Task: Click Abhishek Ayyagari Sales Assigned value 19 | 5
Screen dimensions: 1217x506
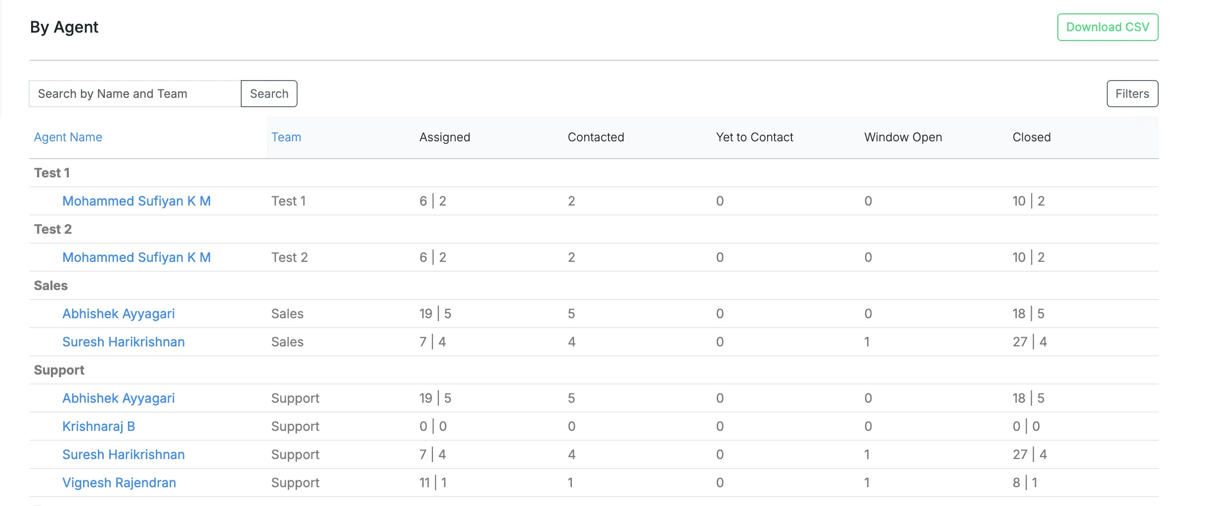Action: 435,313
